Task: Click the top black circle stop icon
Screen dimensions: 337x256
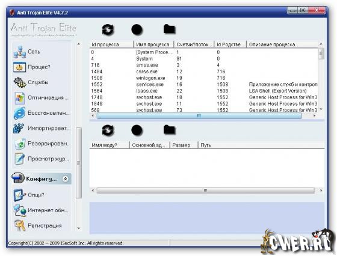Action: [137, 29]
